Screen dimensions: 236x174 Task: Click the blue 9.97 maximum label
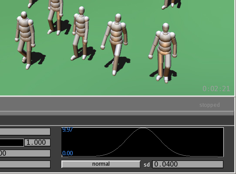pyautogui.click(x=67, y=130)
